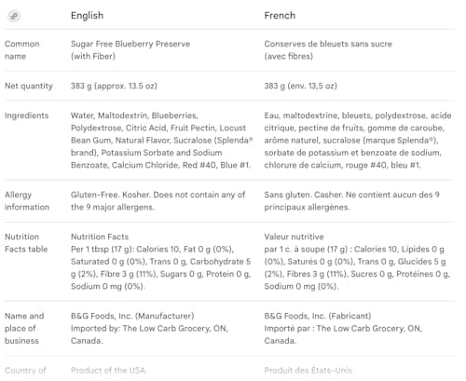The width and height of the screenshot is (466, 381).
Task: Click the French ingredients list starting with Eau
Action: [358, 141]
